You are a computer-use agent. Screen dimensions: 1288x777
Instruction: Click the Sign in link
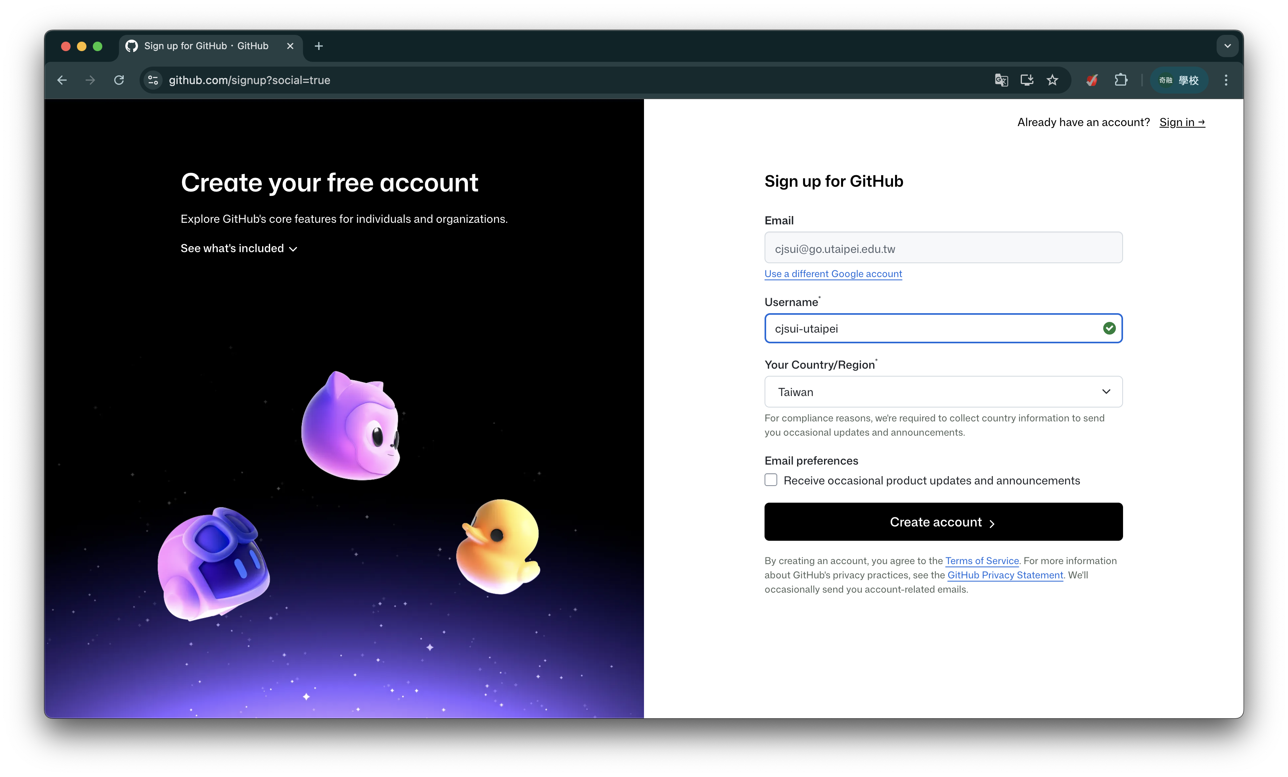[1182, 122]
